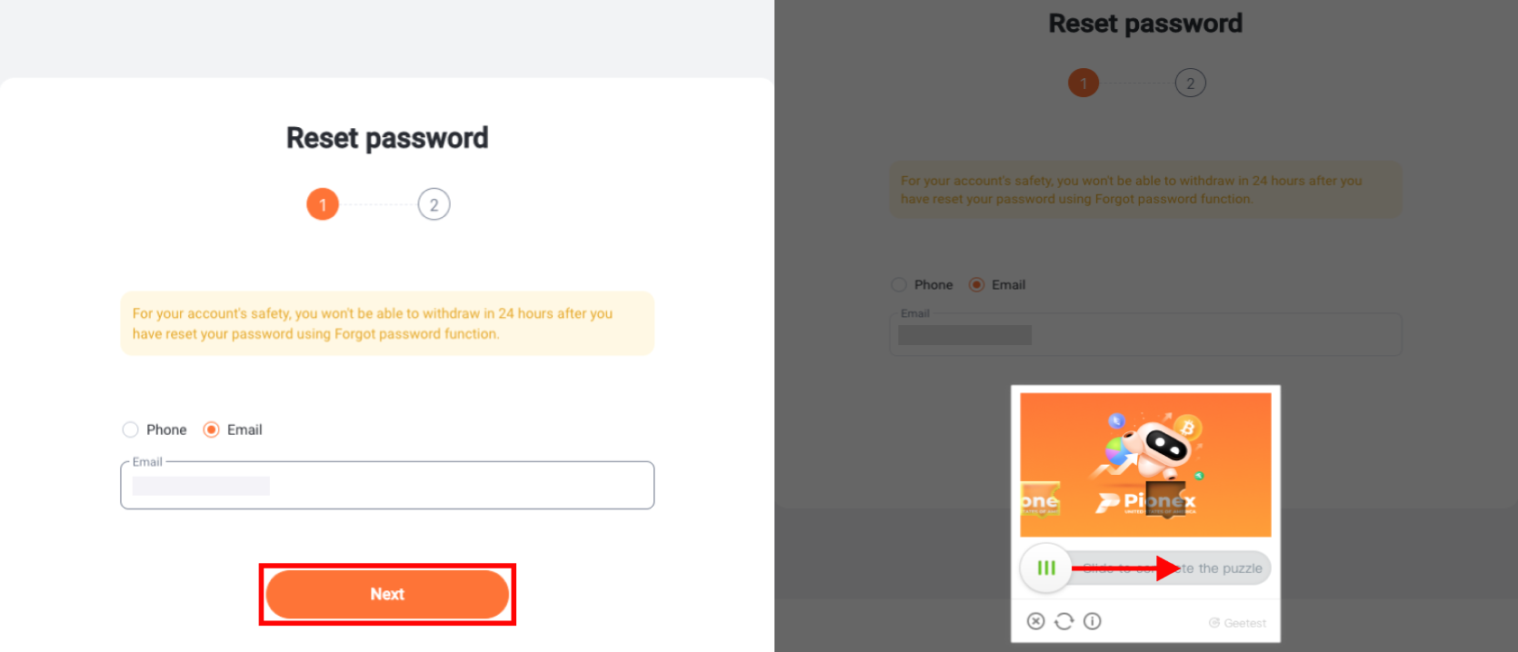Click step 1 orange circle on white form

[323, 204]
